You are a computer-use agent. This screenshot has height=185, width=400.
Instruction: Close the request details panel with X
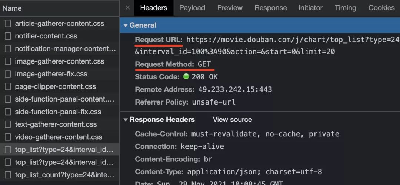[127, 8]
